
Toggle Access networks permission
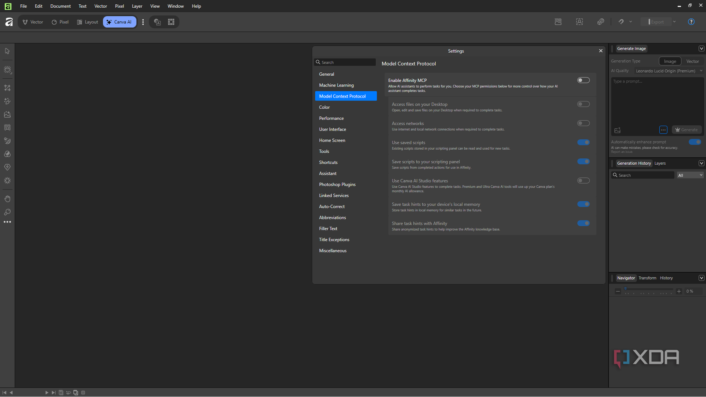(x=583, y=123)
